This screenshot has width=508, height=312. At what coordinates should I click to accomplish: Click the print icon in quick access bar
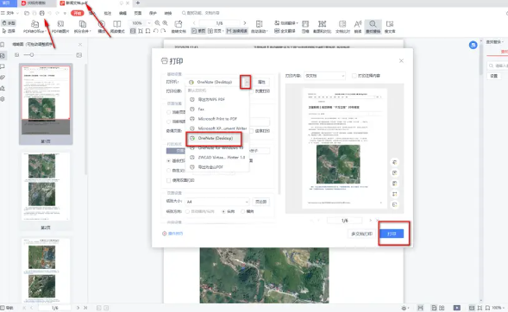41,13
